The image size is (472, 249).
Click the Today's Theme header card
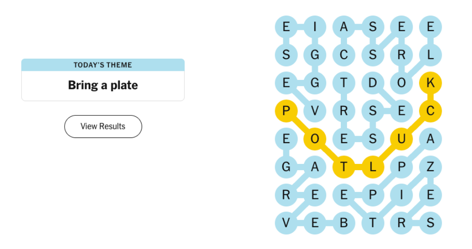(x=103, y=65)
